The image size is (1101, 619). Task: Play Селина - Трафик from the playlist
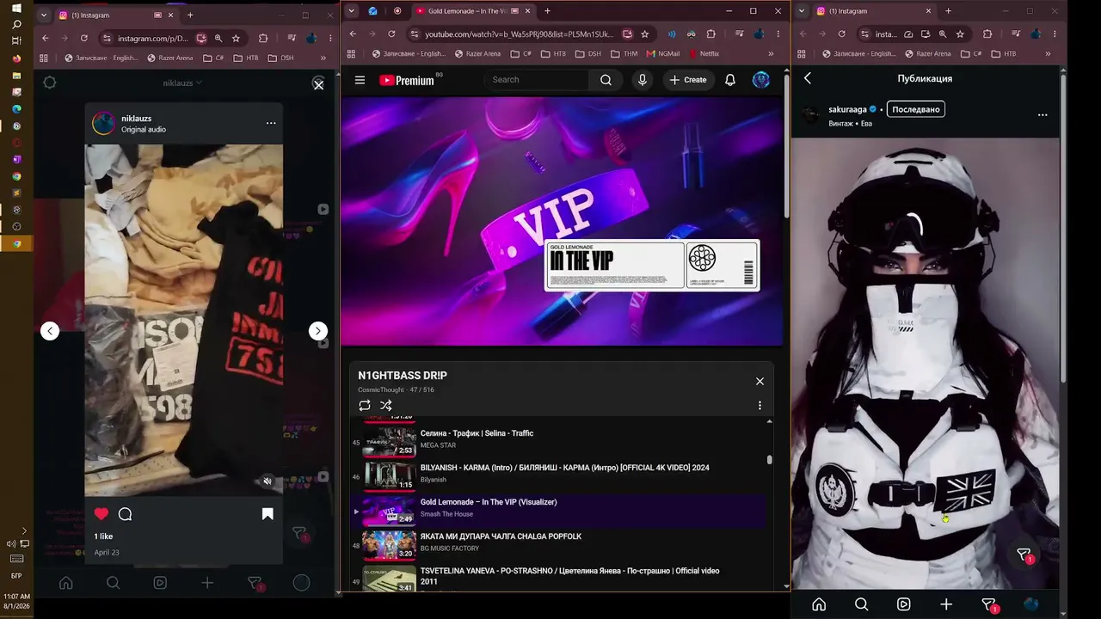tap(559, 440)
